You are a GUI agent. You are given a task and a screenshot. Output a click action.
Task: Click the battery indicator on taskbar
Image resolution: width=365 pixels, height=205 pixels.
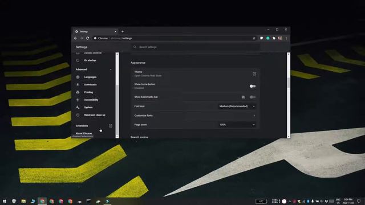(261, 201)
